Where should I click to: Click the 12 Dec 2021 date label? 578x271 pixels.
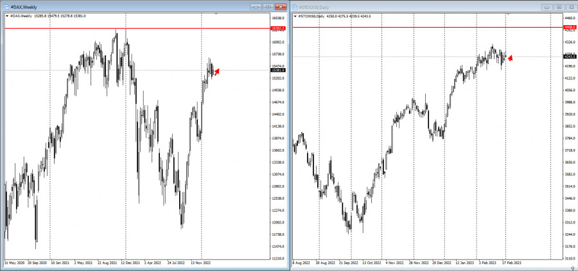pyautogui.click(x=130, y=263)
